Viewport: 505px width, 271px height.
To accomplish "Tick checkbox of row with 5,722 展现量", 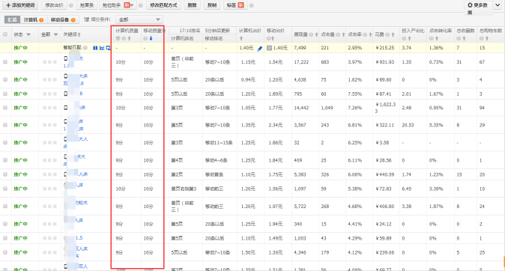I will pyautogui.click(x=5, y=207).
